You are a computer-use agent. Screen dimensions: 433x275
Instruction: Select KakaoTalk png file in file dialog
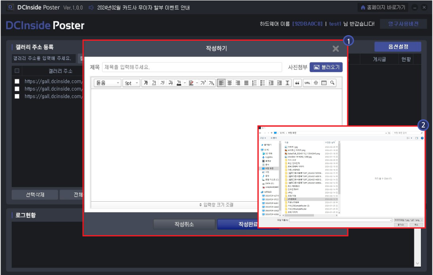point(302,154)
